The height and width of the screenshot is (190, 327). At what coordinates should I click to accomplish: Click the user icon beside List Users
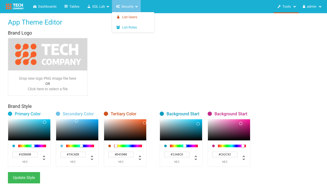(118, 17)
